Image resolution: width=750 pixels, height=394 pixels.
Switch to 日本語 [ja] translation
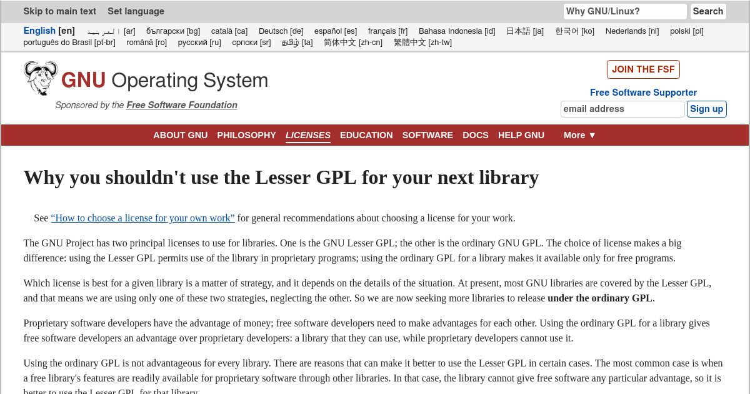525,31
